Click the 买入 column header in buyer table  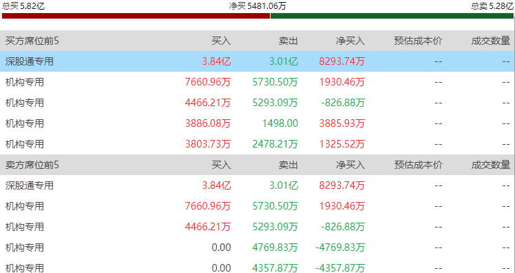pos(221,41)
